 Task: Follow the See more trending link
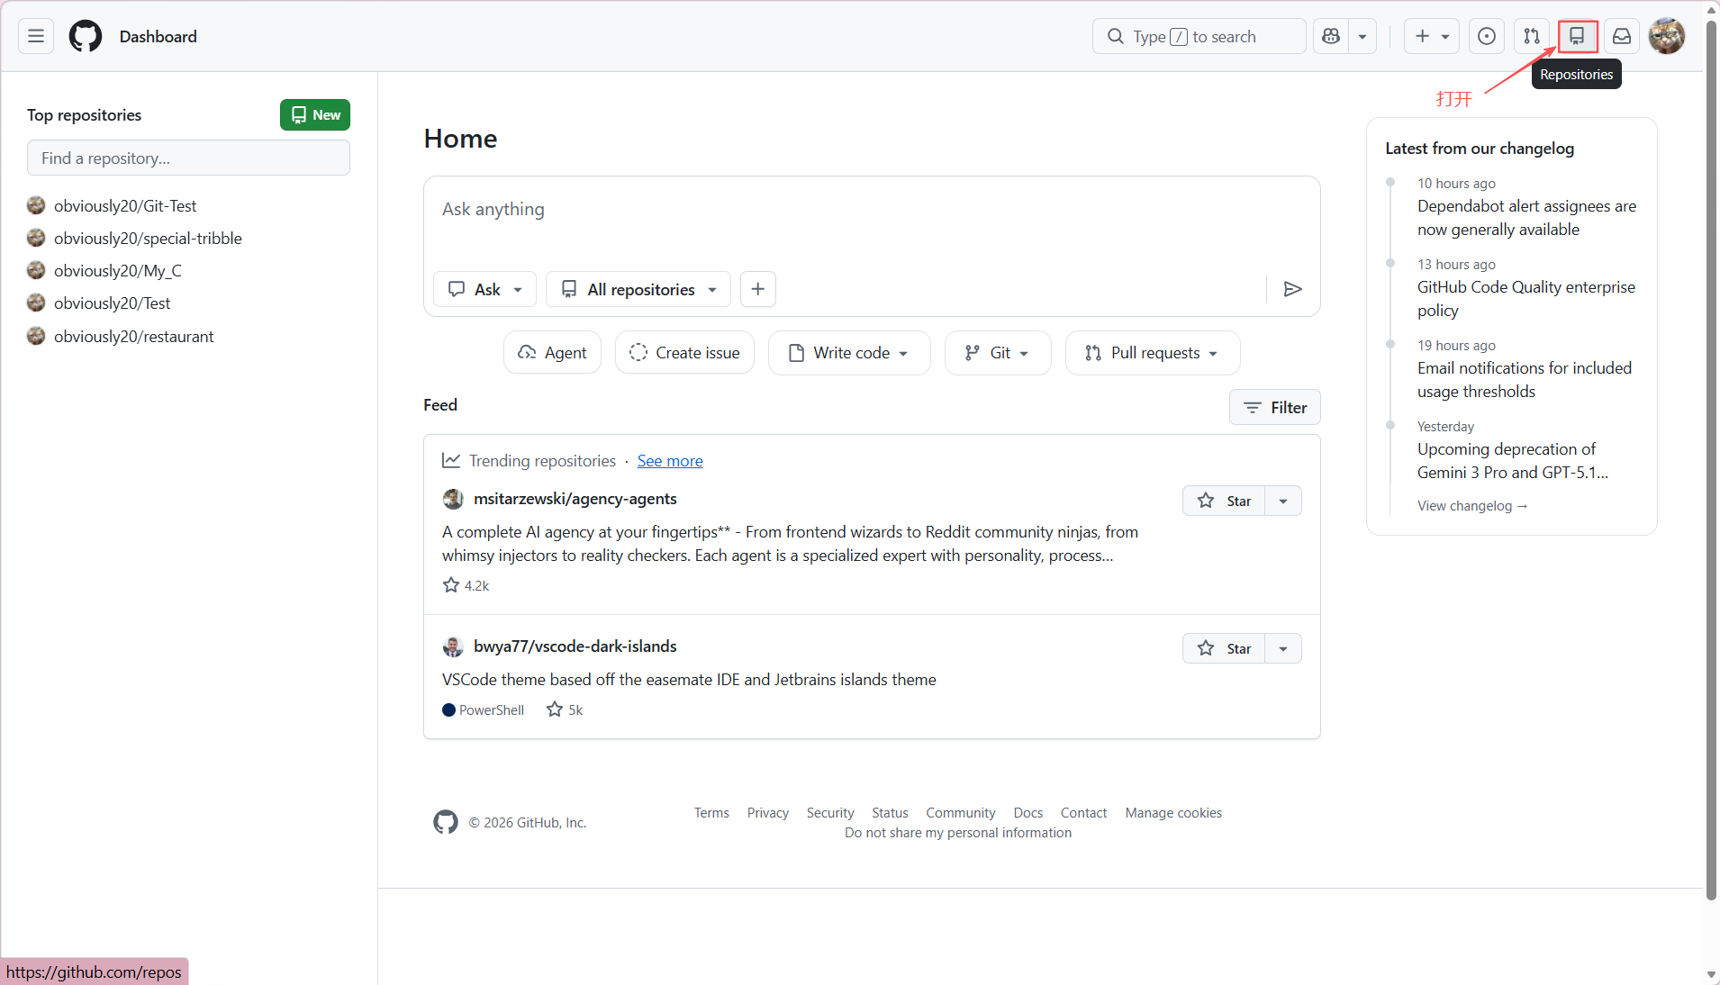point(670,461)
